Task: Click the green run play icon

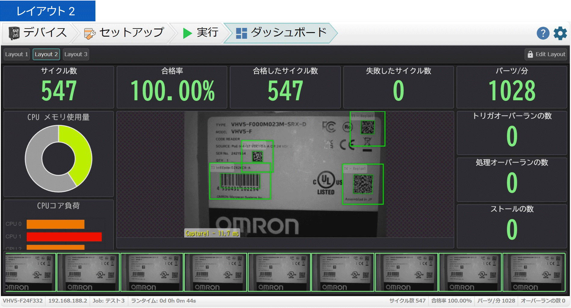Action: (188, 33)
